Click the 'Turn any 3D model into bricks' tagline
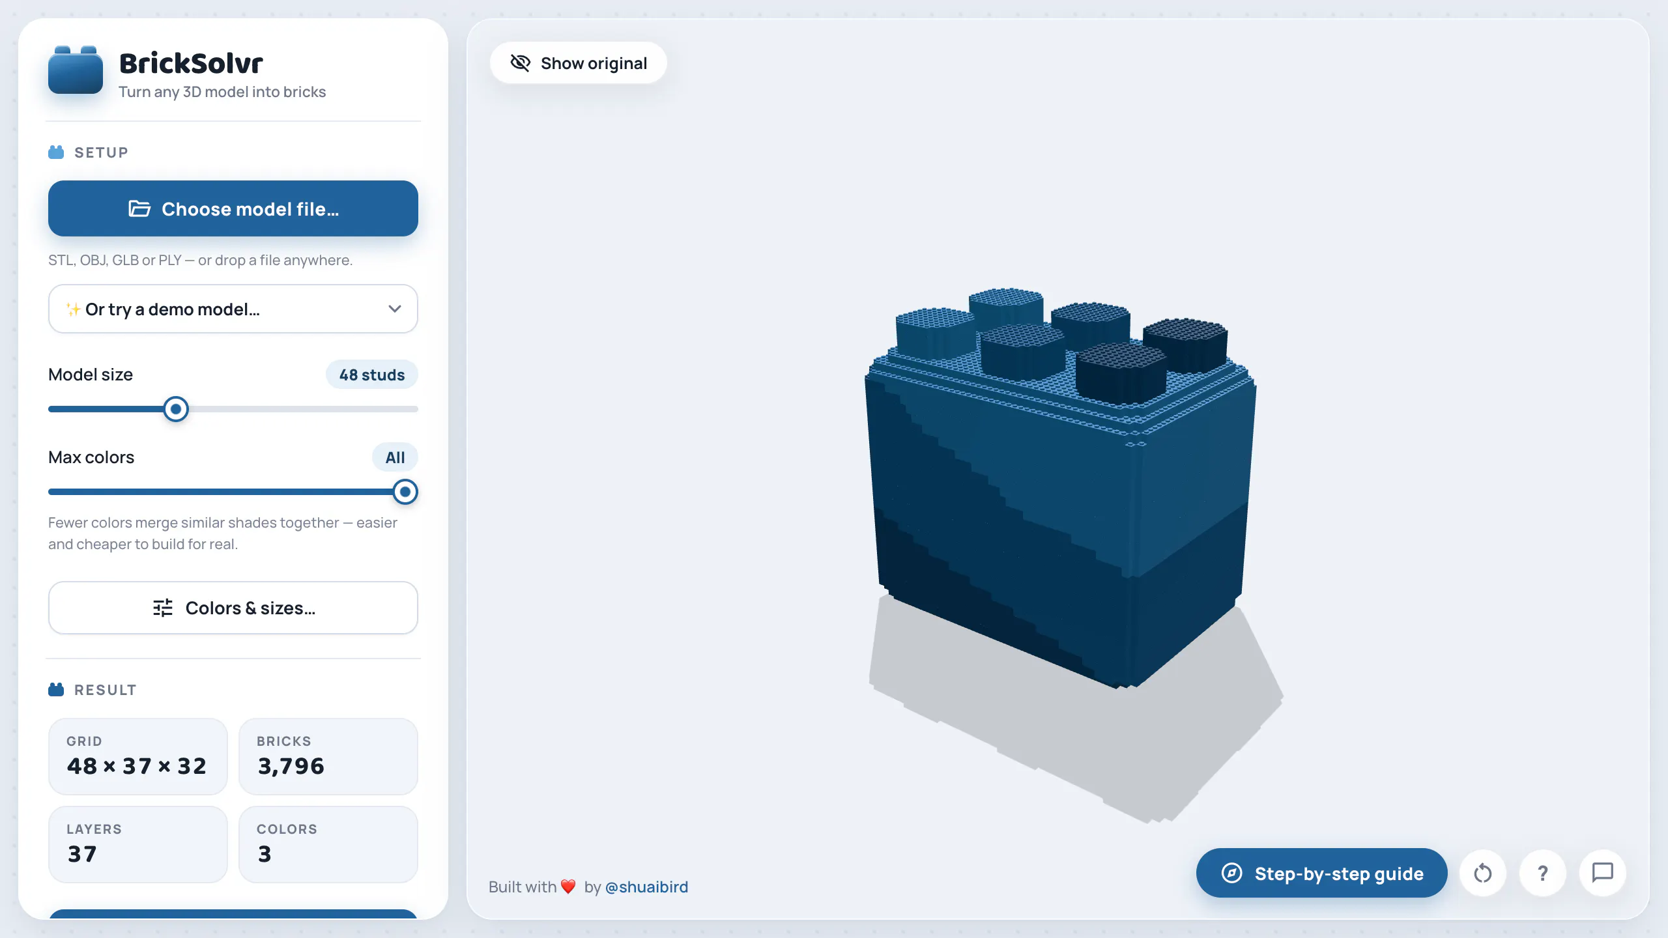 222,92
